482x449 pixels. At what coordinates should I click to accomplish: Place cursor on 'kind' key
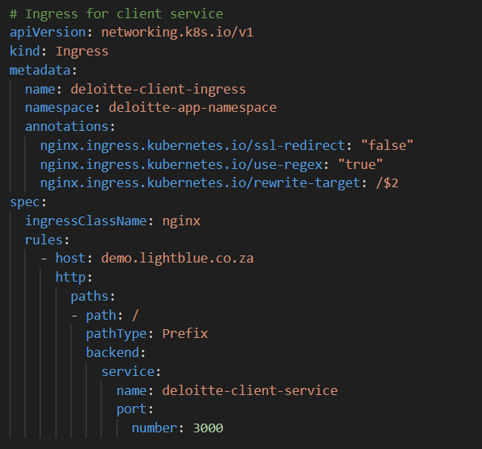(x=25, y=51)
